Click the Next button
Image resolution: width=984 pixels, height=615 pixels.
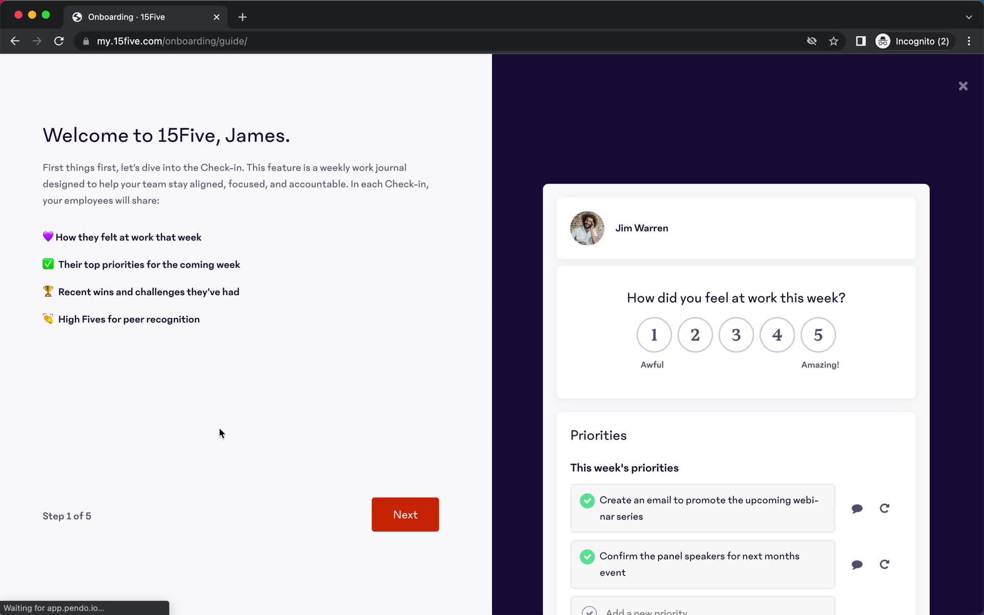click(405, 514)
